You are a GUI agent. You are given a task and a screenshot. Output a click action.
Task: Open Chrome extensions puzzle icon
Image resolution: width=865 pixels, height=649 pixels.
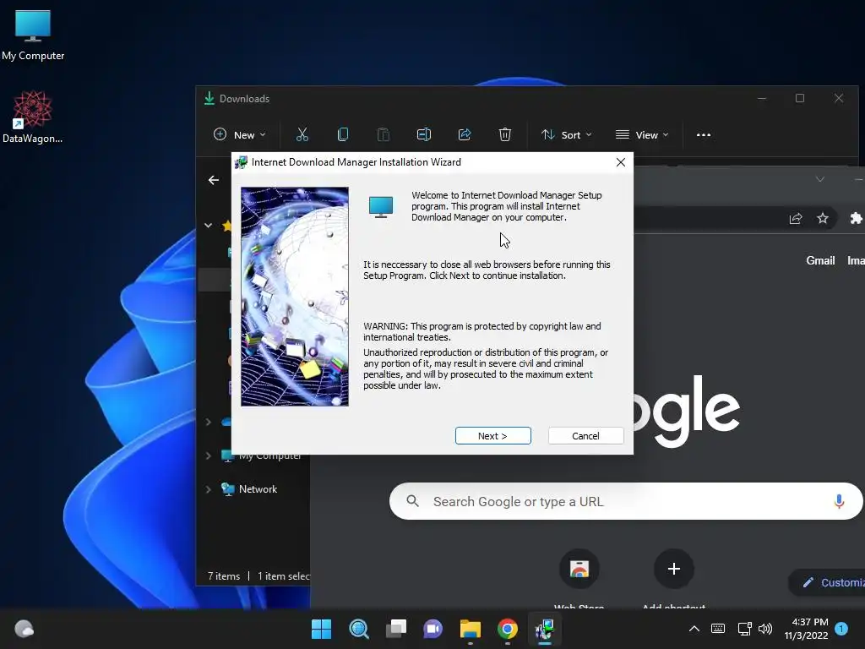pyautogui.click(x=855, y=219)
